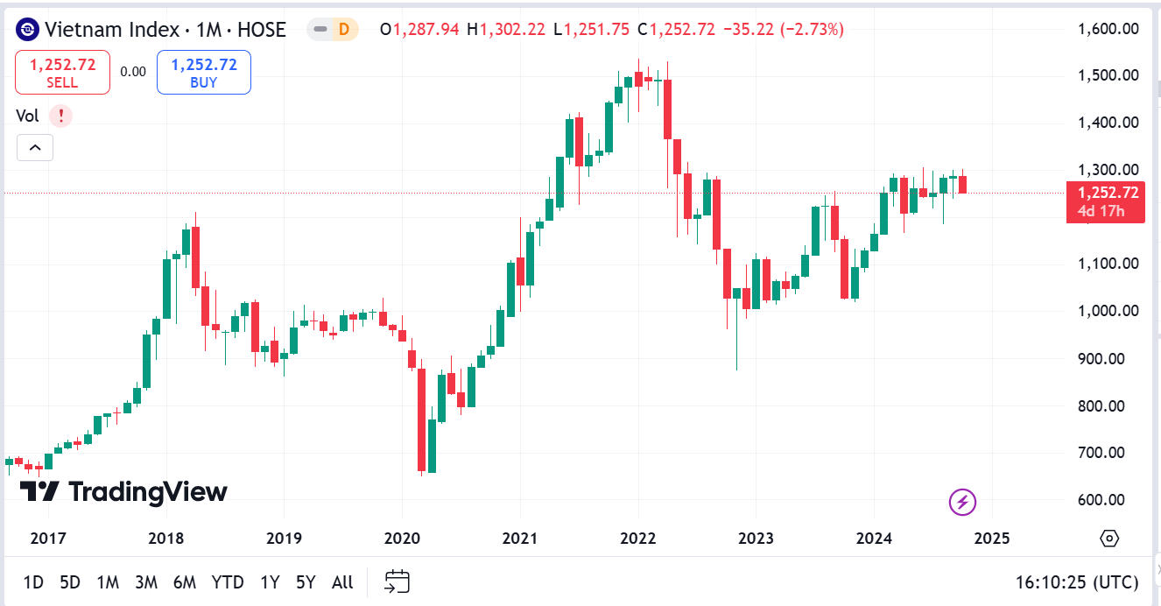Image resolution: width=1161 pixels, height=606 pixels.
Task: Open the go to date calendar icon
Action: (x=398, y=581)
